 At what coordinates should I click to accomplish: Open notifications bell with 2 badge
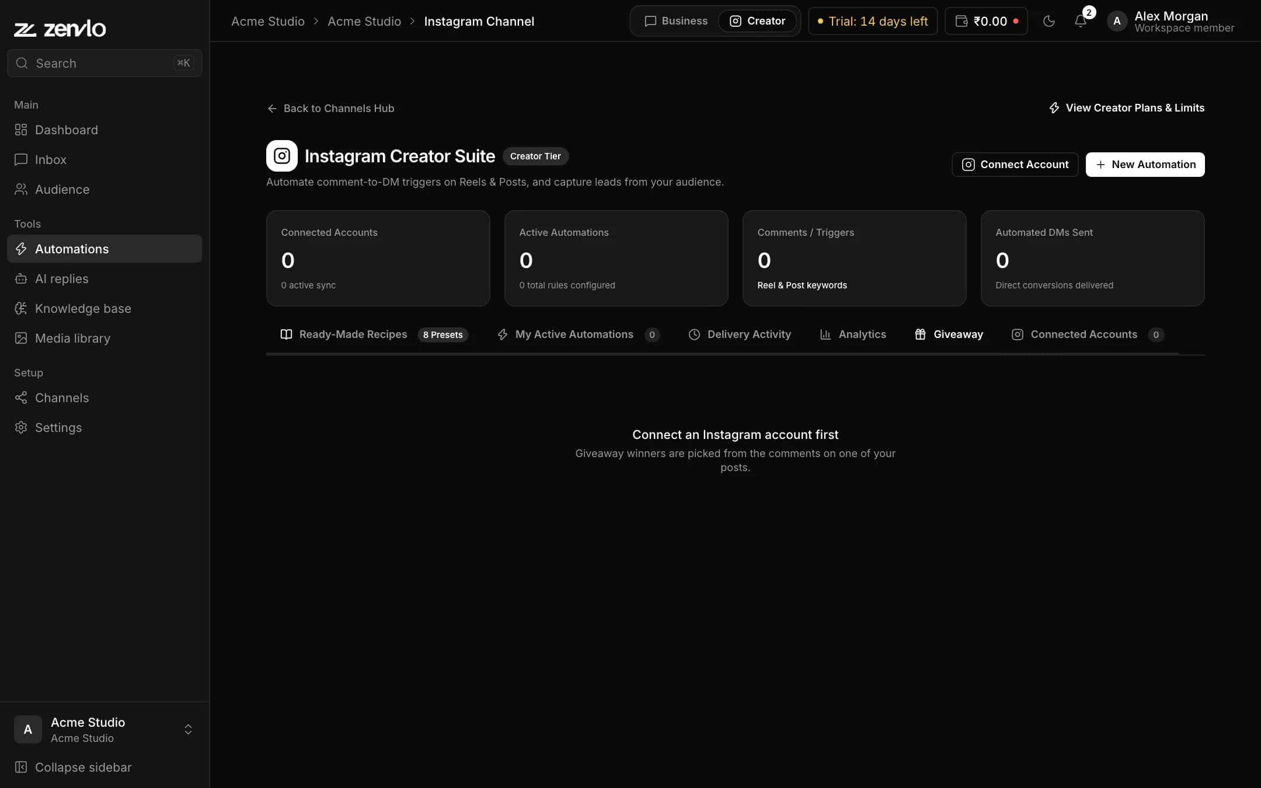point(1081,21)
